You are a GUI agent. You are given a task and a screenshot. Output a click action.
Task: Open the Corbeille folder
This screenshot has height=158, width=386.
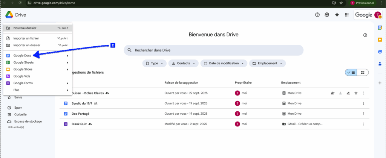pyautogui.click(x=20, y=114)
